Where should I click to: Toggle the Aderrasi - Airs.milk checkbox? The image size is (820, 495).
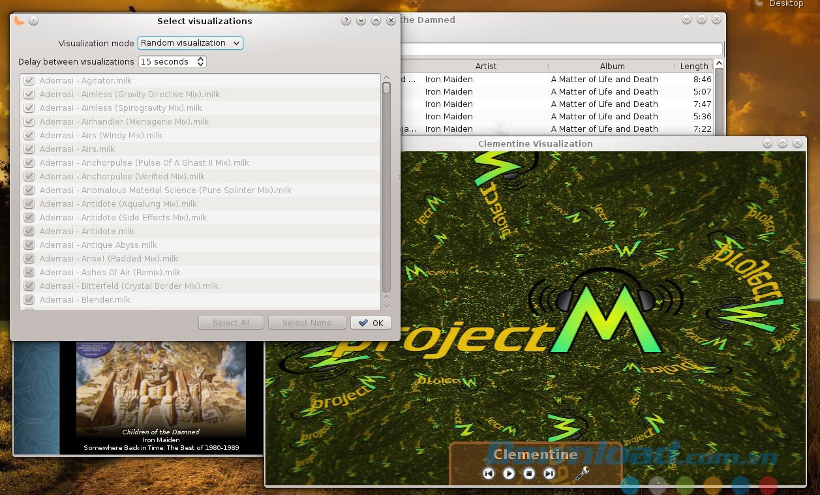click(29, 149)
